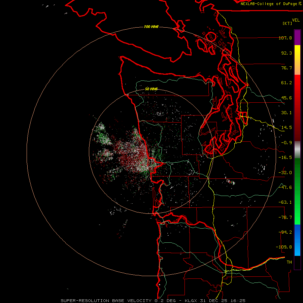Select the -63.1 velocity scale value
The width and height of the screenshot is (303, 303).
[x=285, y=202]
